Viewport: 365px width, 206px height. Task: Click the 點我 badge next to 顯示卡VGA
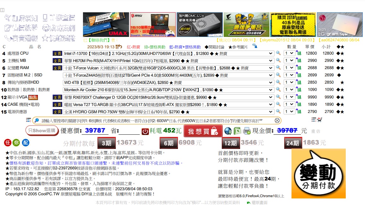coord(33,97)
